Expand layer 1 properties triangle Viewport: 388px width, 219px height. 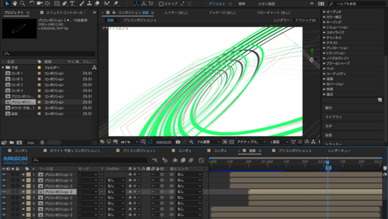24,174
